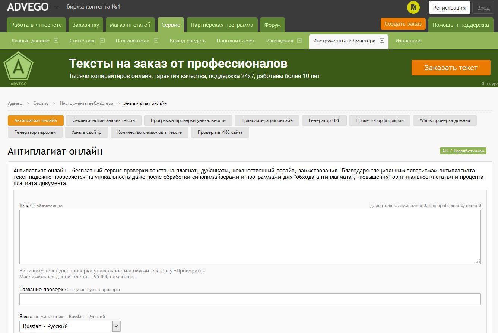Select the Генератор паролей tool
This screenshot has width=498, height=333.
35,132
